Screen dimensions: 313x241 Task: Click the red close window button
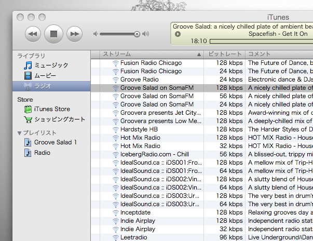tap(20, 17)
